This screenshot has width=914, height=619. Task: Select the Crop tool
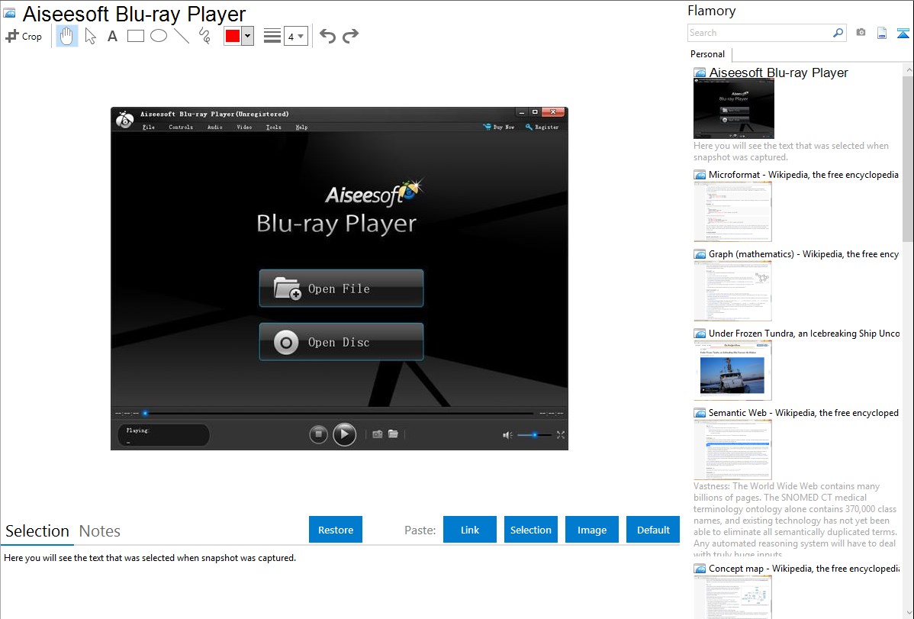(24, 36)
